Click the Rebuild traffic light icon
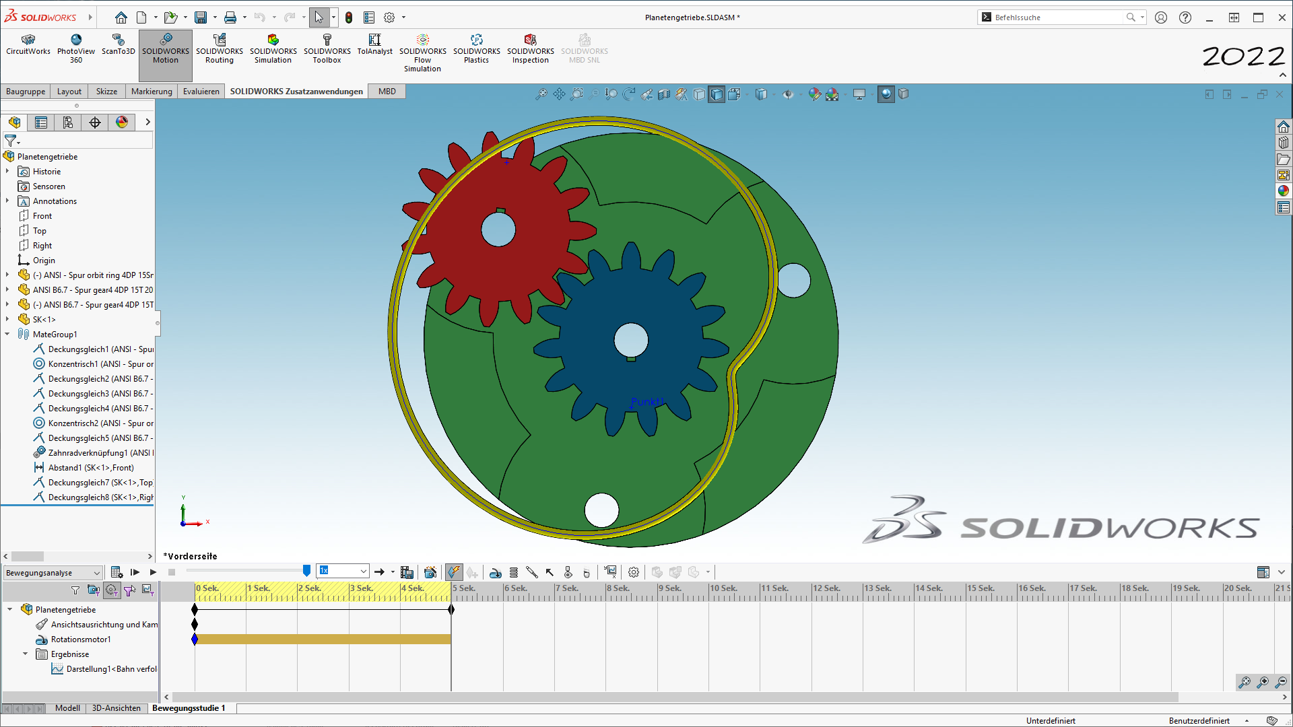Image resolution: width=1293 pixels, height=727 pixels. 349,18
